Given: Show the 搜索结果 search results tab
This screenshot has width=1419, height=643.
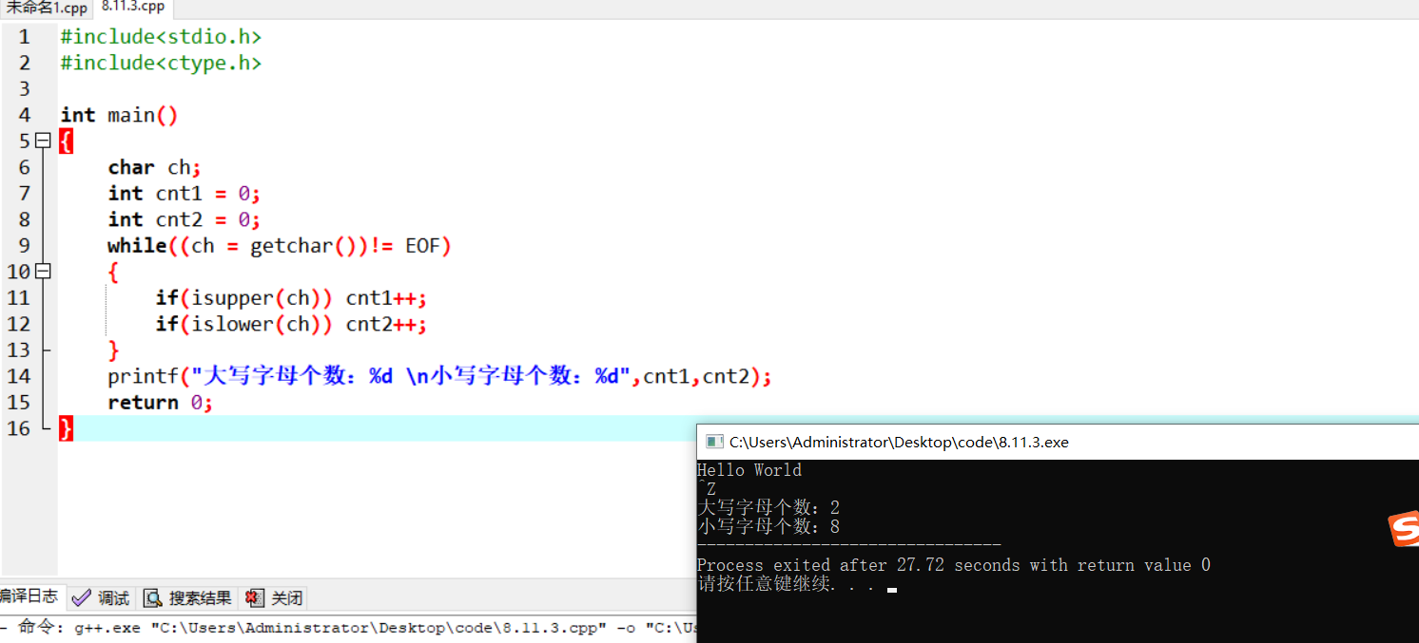Looking at the screenshot, I should coord(187,597).
